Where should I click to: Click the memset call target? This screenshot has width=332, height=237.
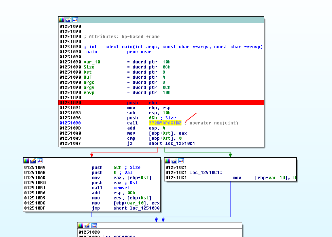pos(121,188)
